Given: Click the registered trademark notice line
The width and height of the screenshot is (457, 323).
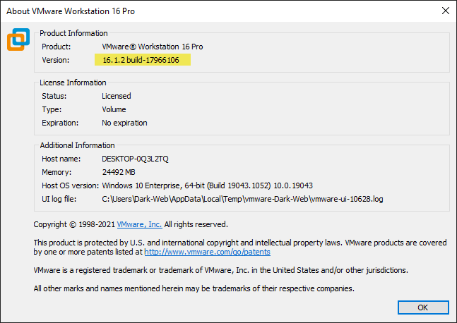Looking at the screenshot, I should pos(220,270).
